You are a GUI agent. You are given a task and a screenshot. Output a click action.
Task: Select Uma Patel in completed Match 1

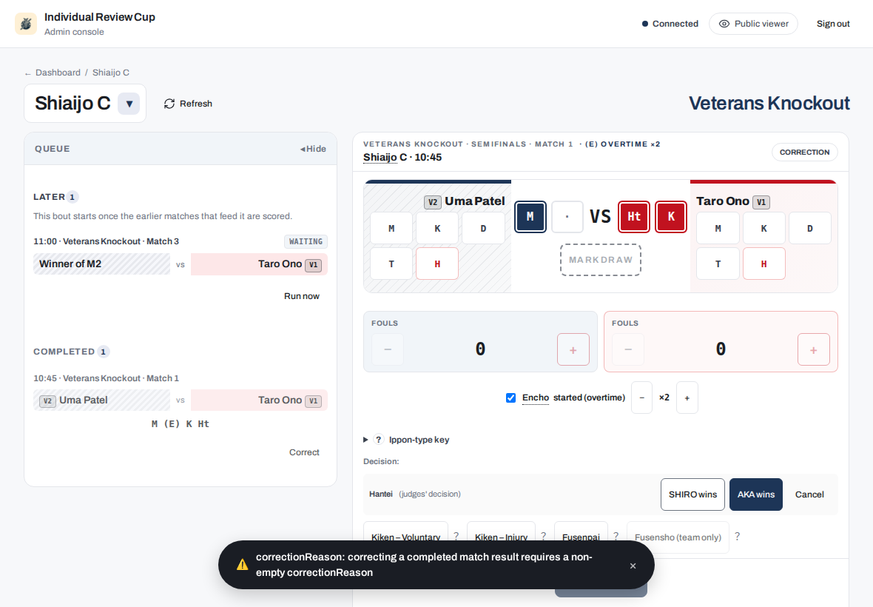click(x=101, y=400)
